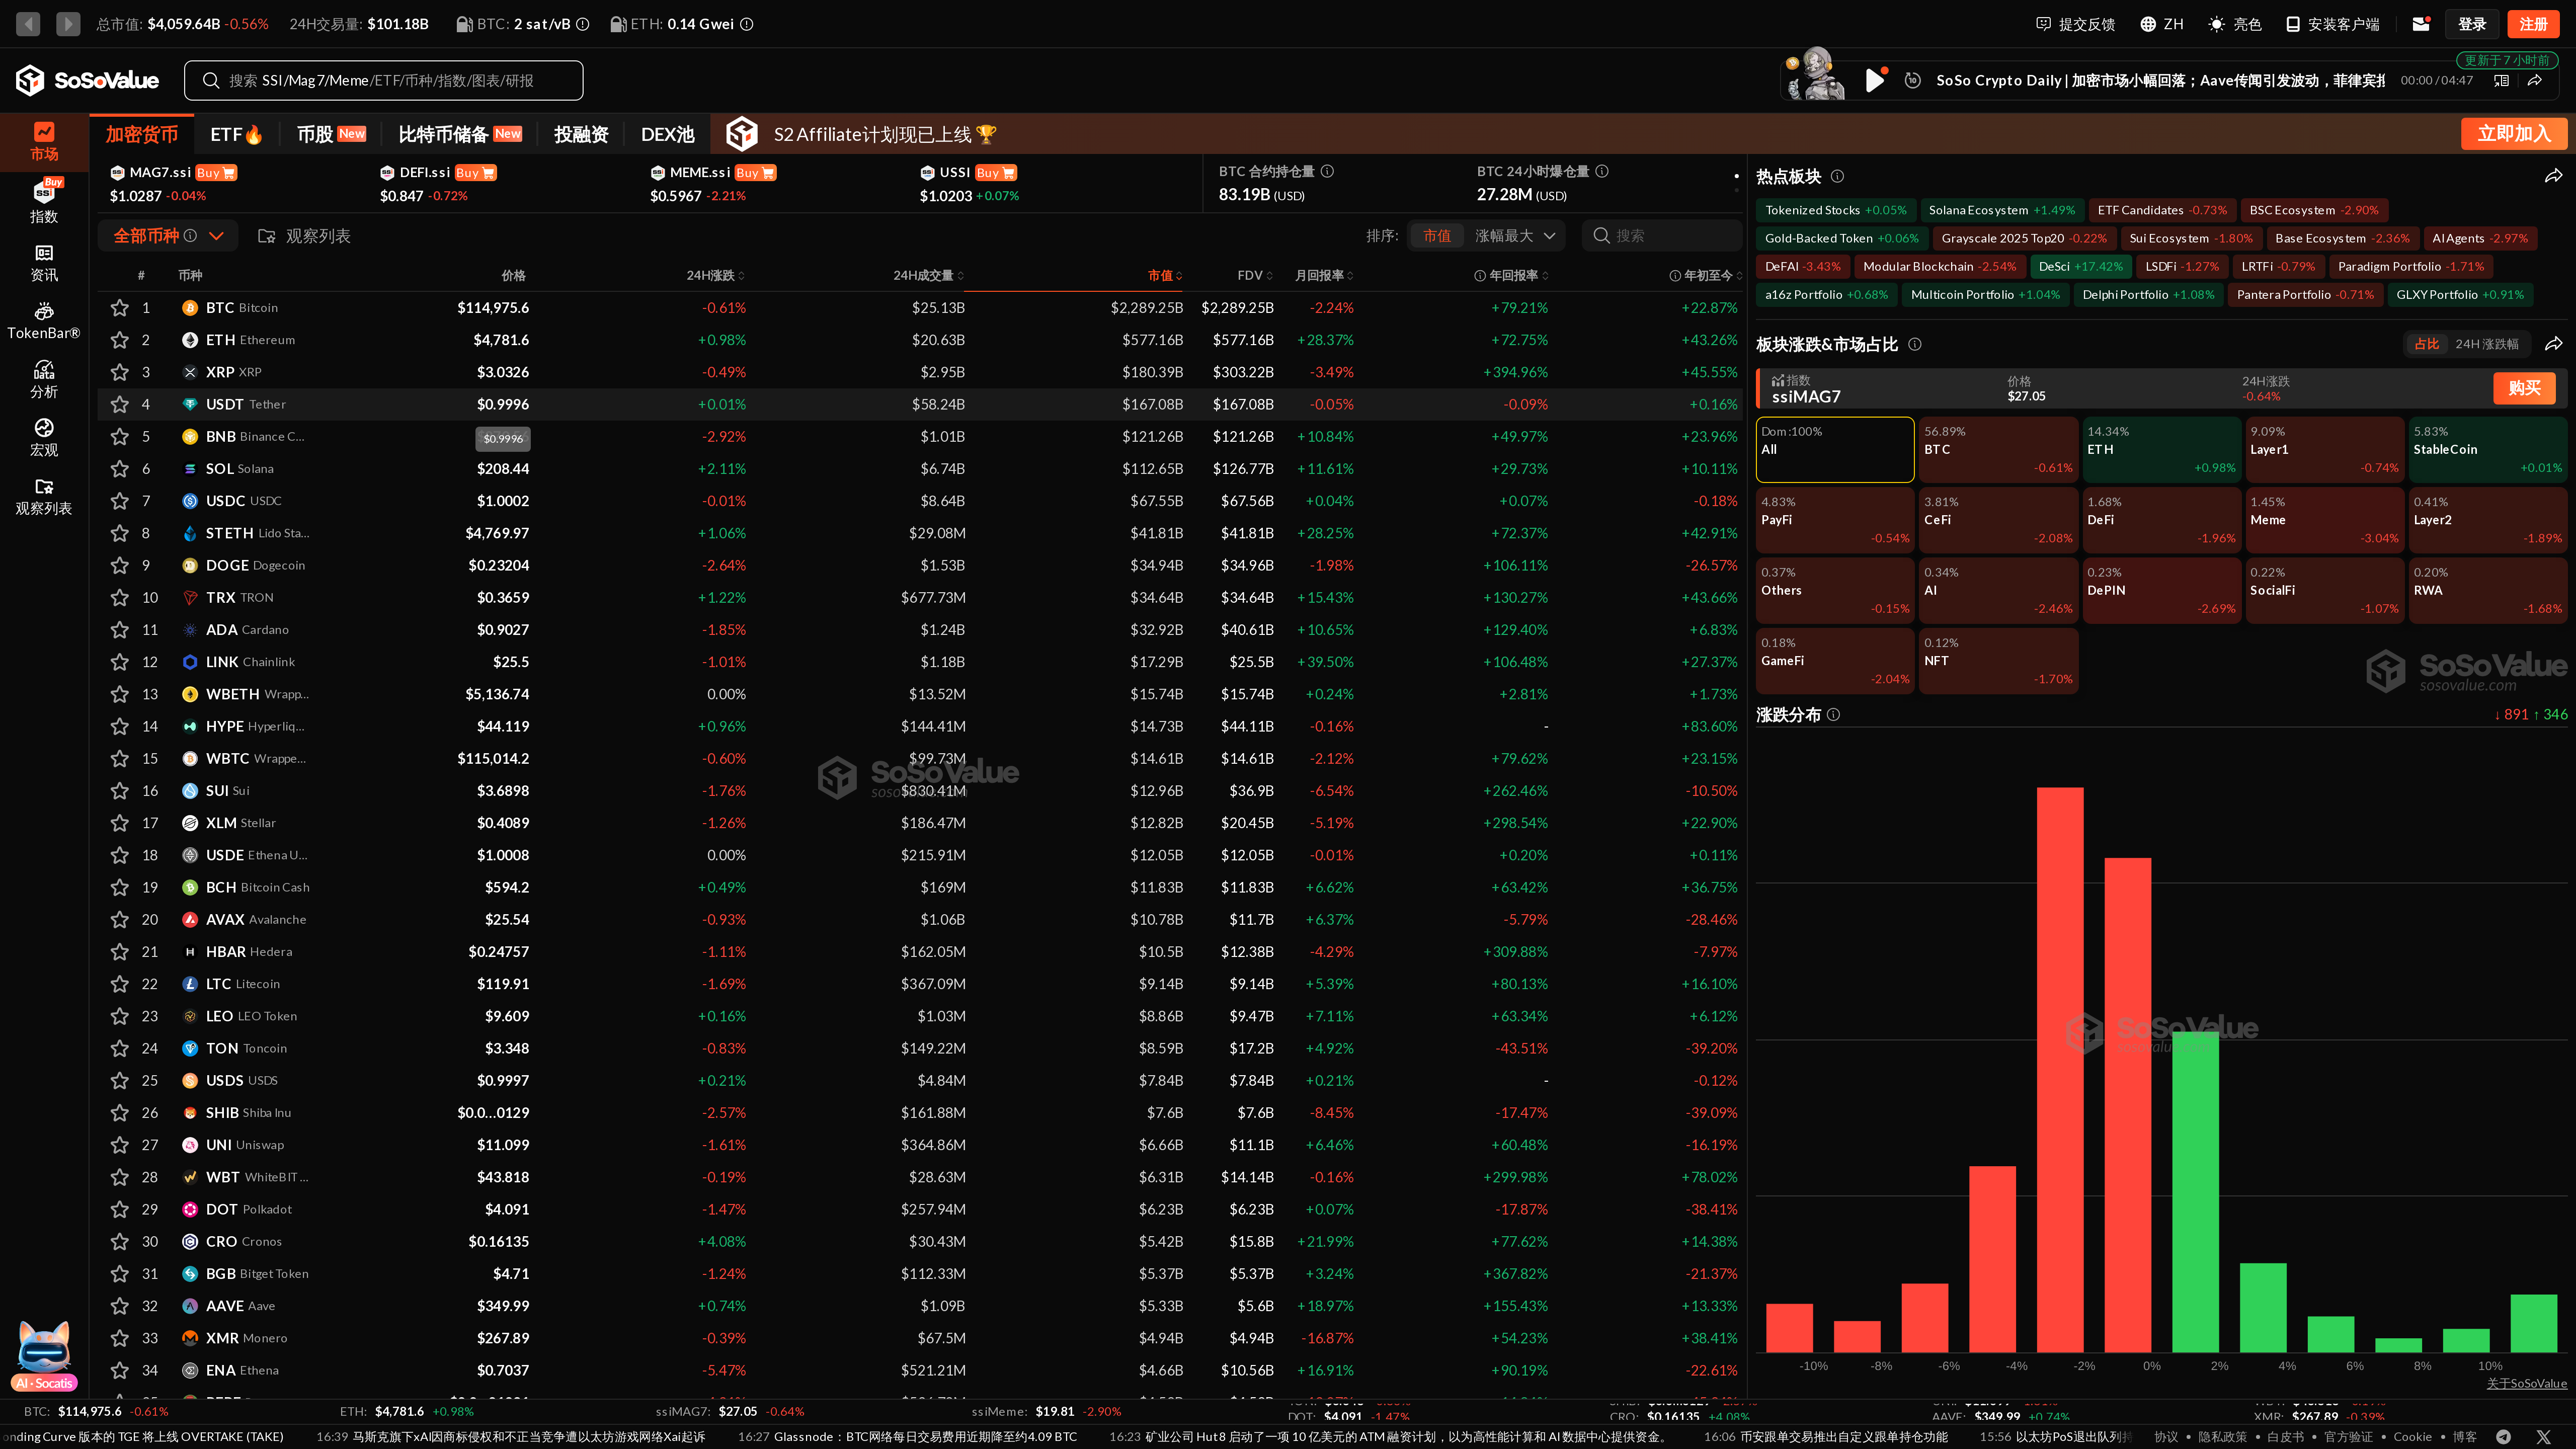This screenshot has width=2576, height=1449.
Task: Open the 指数 sidebar section
Action: [x=44, y=201]
